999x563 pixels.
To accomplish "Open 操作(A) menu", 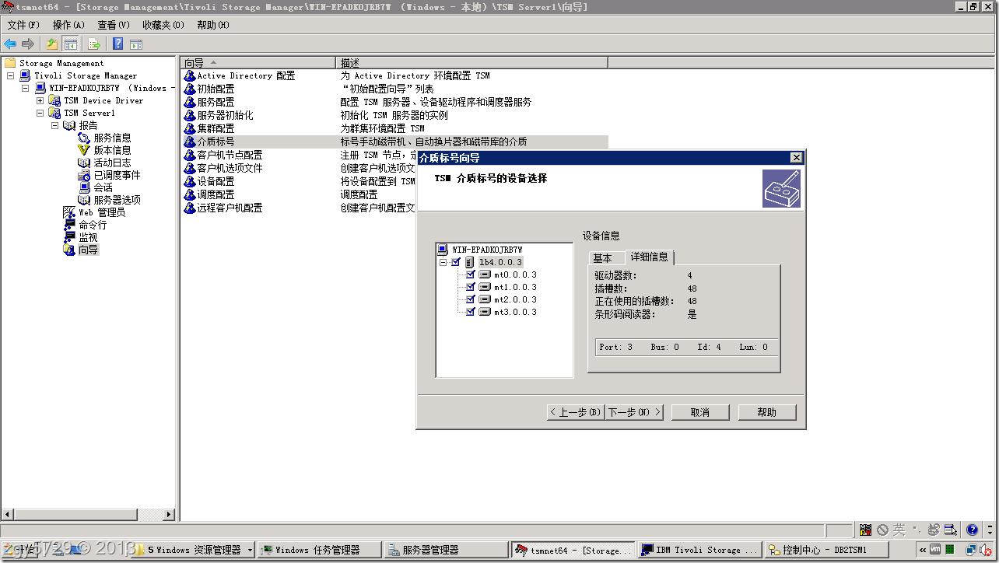I will pyautogui.click(x=68, y=25).
